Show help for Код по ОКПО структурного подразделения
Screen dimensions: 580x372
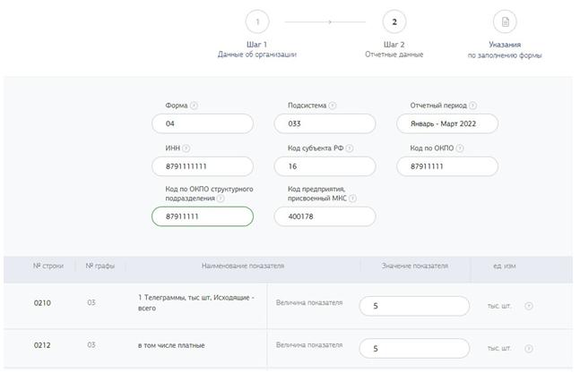[x=221, y=199]
